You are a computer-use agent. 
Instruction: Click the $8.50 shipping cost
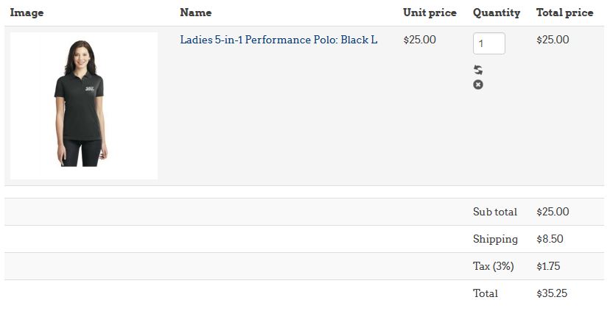point(550,239)
